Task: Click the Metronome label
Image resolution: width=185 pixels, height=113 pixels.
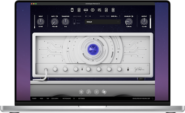Action: [x=67, y=98]
